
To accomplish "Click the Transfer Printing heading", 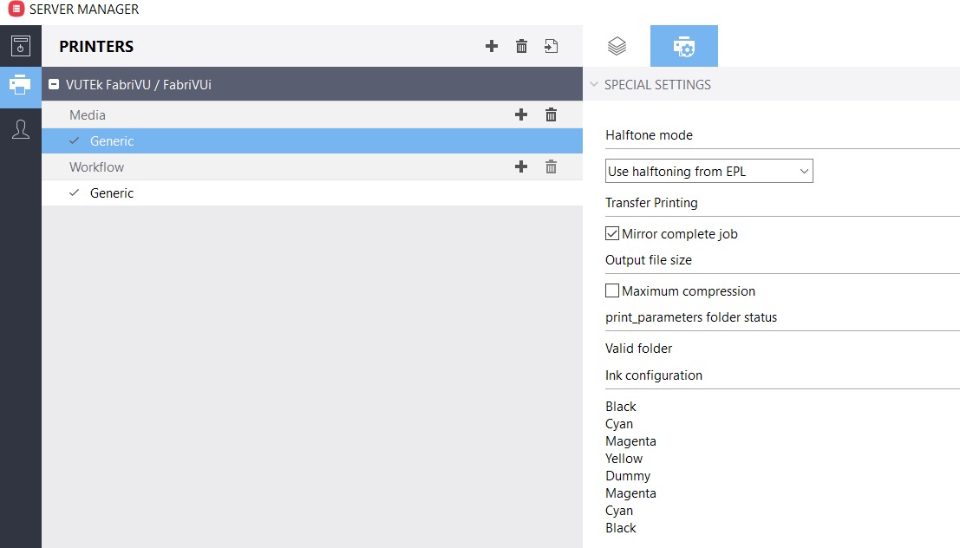I will [x=651, y=203].
